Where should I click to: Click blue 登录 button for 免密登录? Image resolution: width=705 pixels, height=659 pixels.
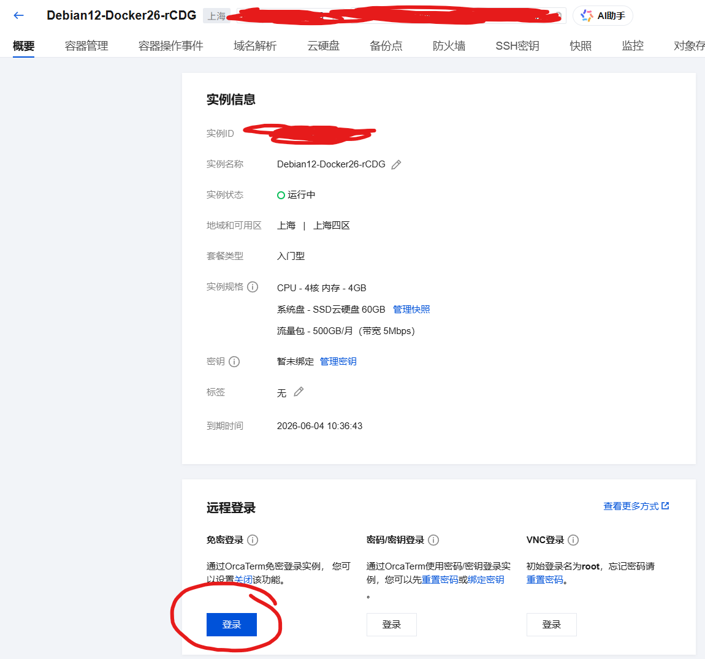(x=232, y=625)
